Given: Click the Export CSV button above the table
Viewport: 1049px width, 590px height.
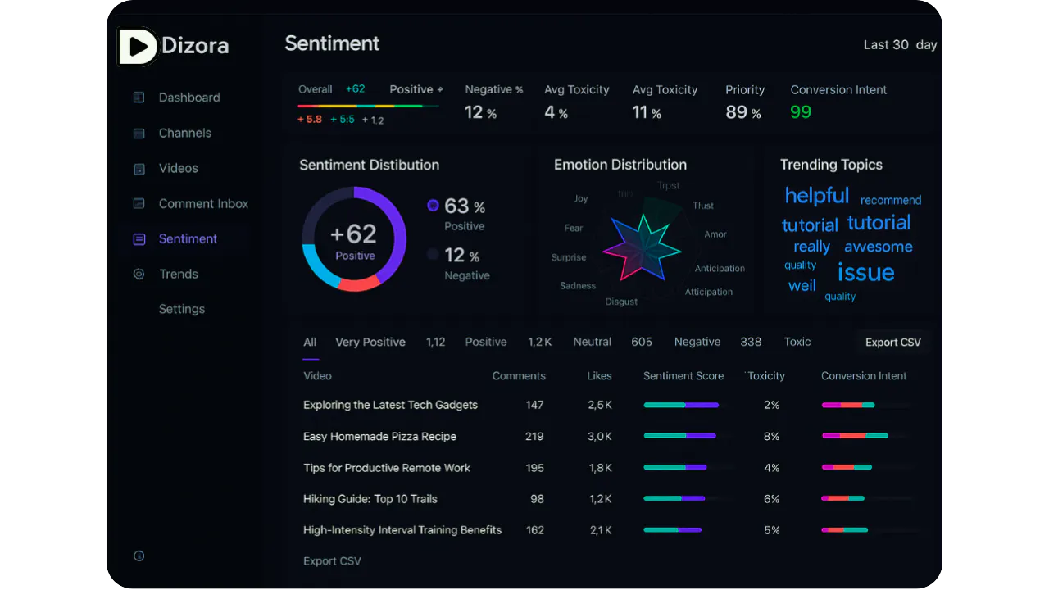Looking at the screenshot, I should click(893, 342).
